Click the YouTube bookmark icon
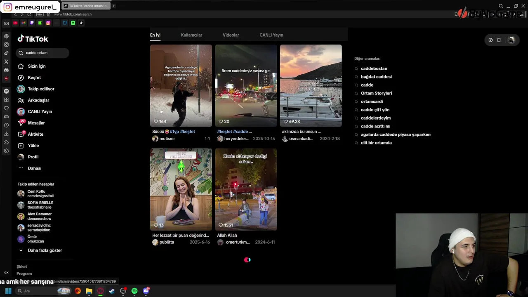The width and height of the screenshot is (528, 297). [15, 23]
